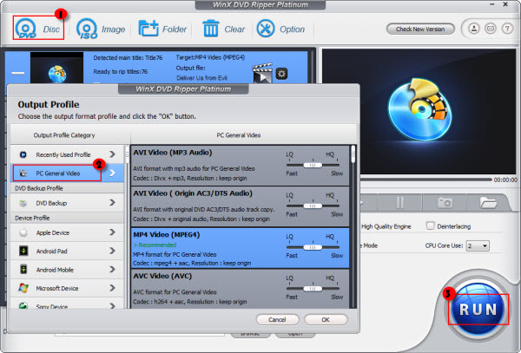Click the Apple Device icon
The width and height of the screenshot is (521, 353).
click(x=23, y=233)
